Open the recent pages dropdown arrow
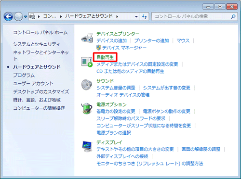Screen dimensions: 241x179 tap(26, 16)
